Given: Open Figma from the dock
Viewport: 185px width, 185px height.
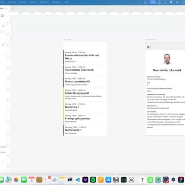Looking at the screenshot, I should point(181,180).
